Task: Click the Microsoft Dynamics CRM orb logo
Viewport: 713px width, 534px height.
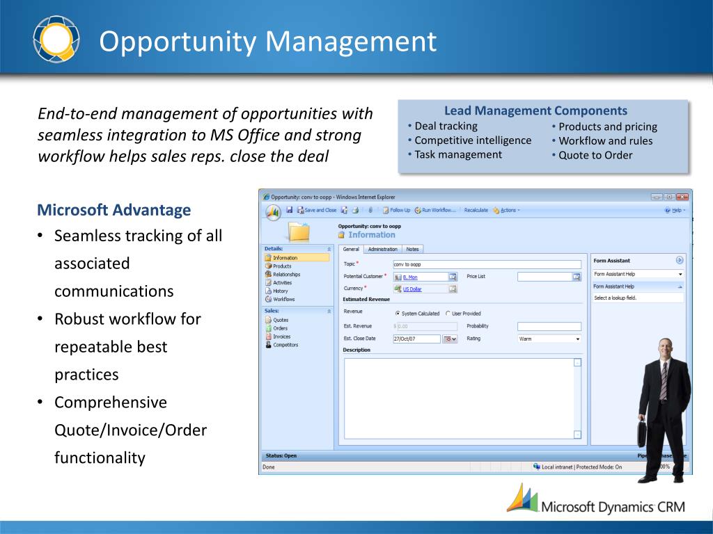Action: point(273,212)
